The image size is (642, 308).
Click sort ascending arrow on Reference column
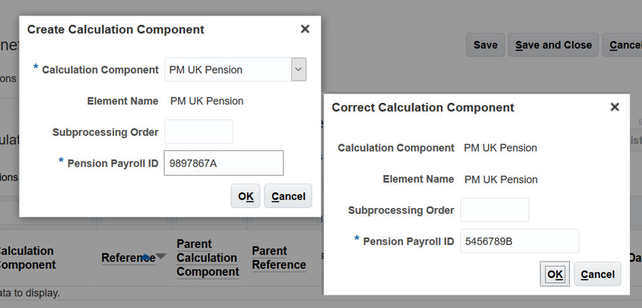[146, 258]
